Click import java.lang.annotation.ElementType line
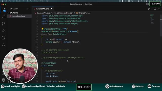The height and width of the screenshot is (91, 162). pyautogui.click(x=63, y=16)
